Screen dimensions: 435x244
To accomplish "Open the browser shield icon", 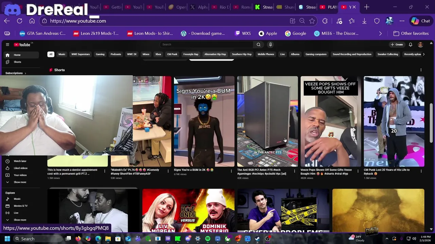I will pos(377,21).
